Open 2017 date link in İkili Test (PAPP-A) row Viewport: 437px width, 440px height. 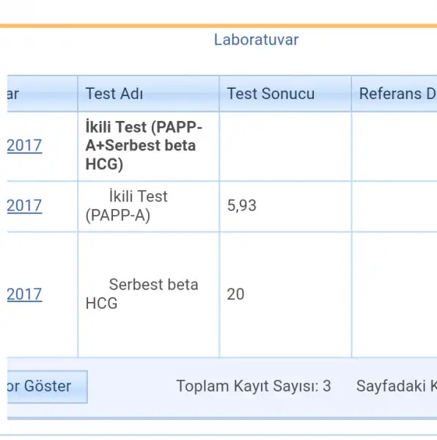click(24, 205)
